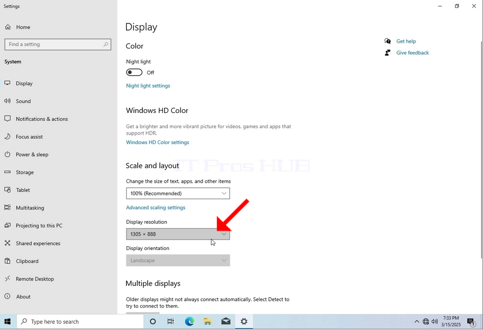Screen dimensions: 483x330
Task: Click the Home icon in sidebar
Action: pyautogui.click(x=8, y=27)
